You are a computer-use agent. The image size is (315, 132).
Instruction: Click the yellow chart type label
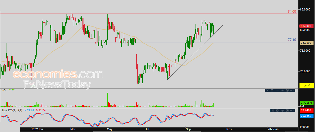(307, 86)
